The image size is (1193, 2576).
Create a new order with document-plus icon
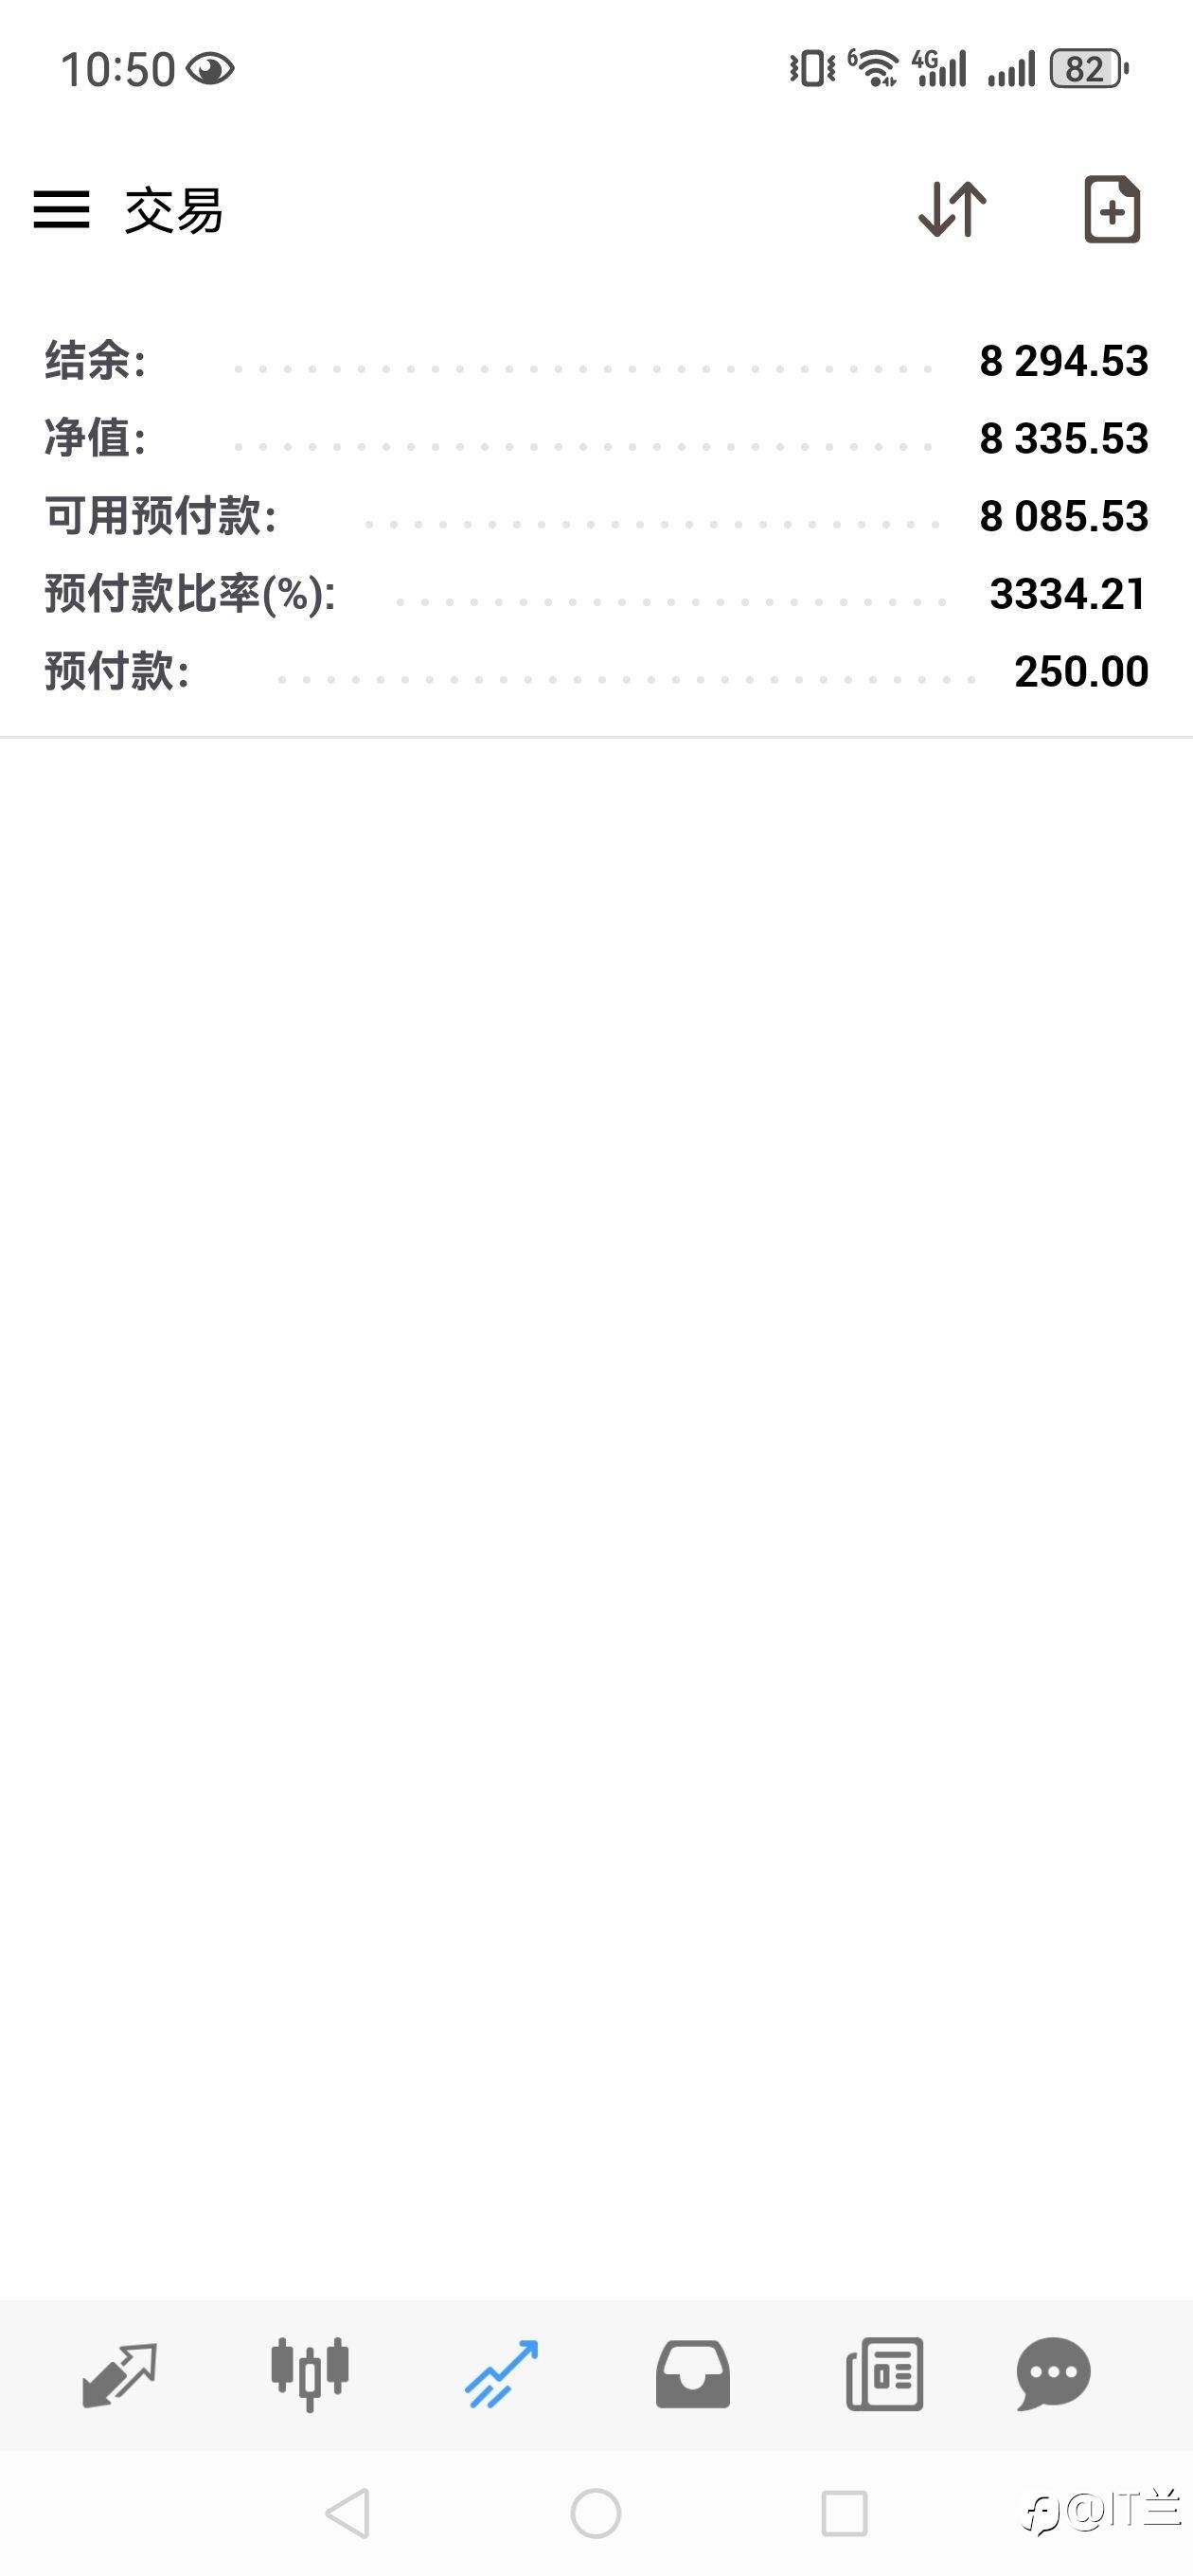1112,209
